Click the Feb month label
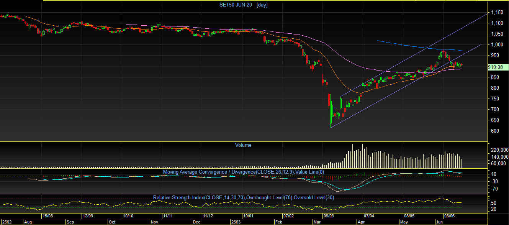 278,222
